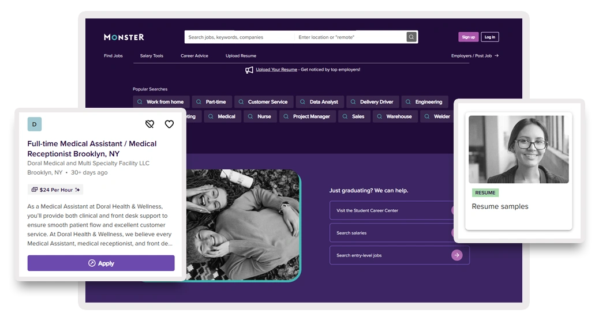Image resolution: width=595 pixels, height=321 pixels.
Task: Click the Sign up button
Action: 468,37
